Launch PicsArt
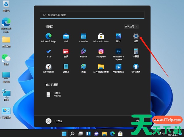Viewport: 184px width, 137px height. pyautogui.click(x=83, y=53)
